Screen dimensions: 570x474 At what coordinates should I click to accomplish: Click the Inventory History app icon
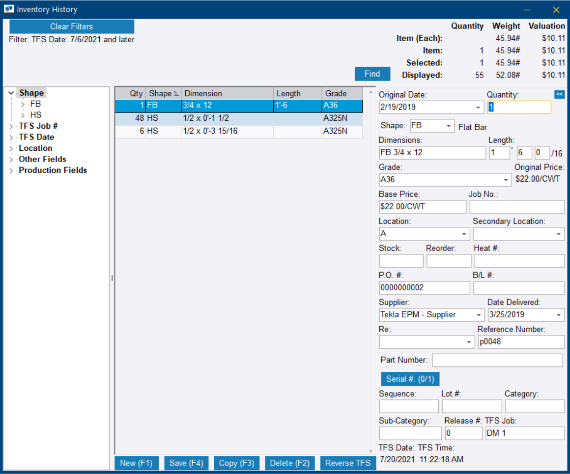[9, 9]
